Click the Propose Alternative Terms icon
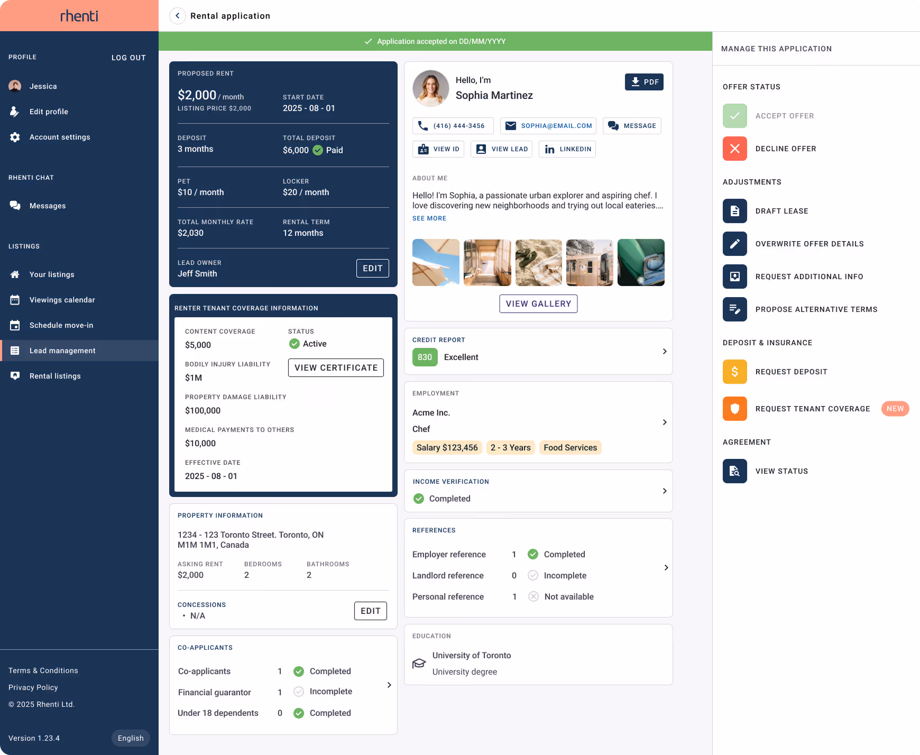 click(735, 309)
